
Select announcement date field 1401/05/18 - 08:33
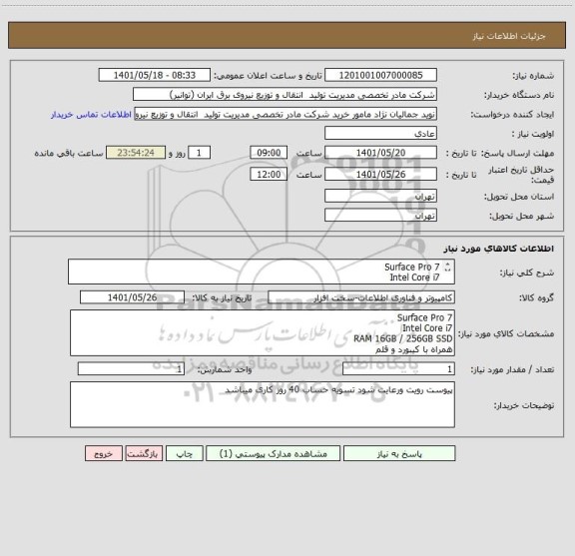[155, 75]
